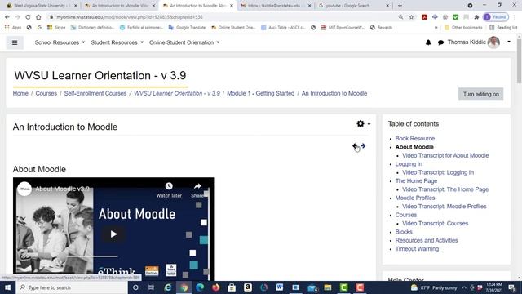Switch to the West Virginia State University tab
The height and width of the screenshot is (294, 522).
pyautogui.click(x=42, y=6)
